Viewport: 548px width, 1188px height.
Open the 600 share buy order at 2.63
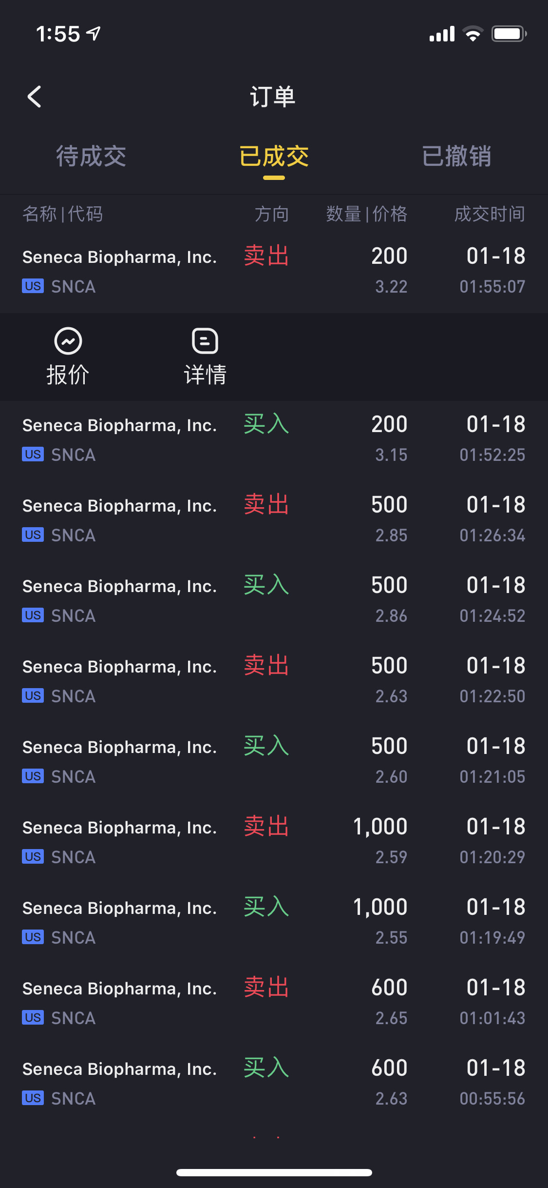click(274, 1083)
